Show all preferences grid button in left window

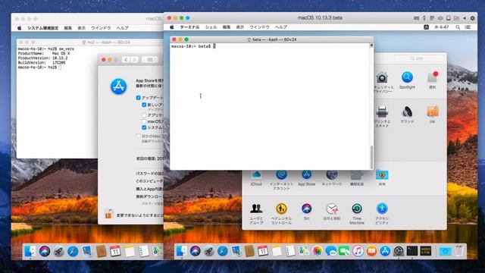pyautogui.click(x=150, y=59)
